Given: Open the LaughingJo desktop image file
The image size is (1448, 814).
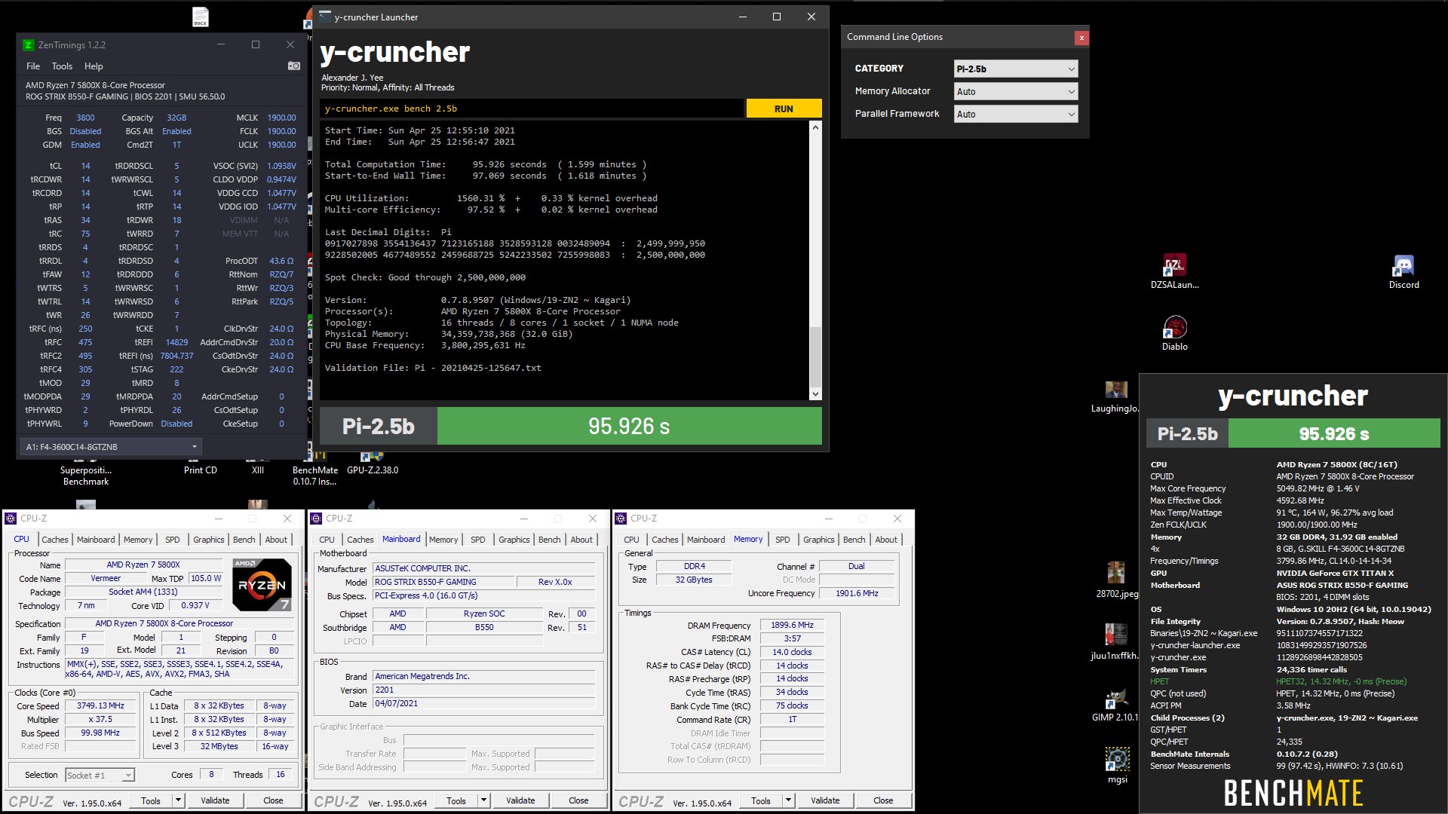Looking at the screenshot, I should tap(1115, 397).
